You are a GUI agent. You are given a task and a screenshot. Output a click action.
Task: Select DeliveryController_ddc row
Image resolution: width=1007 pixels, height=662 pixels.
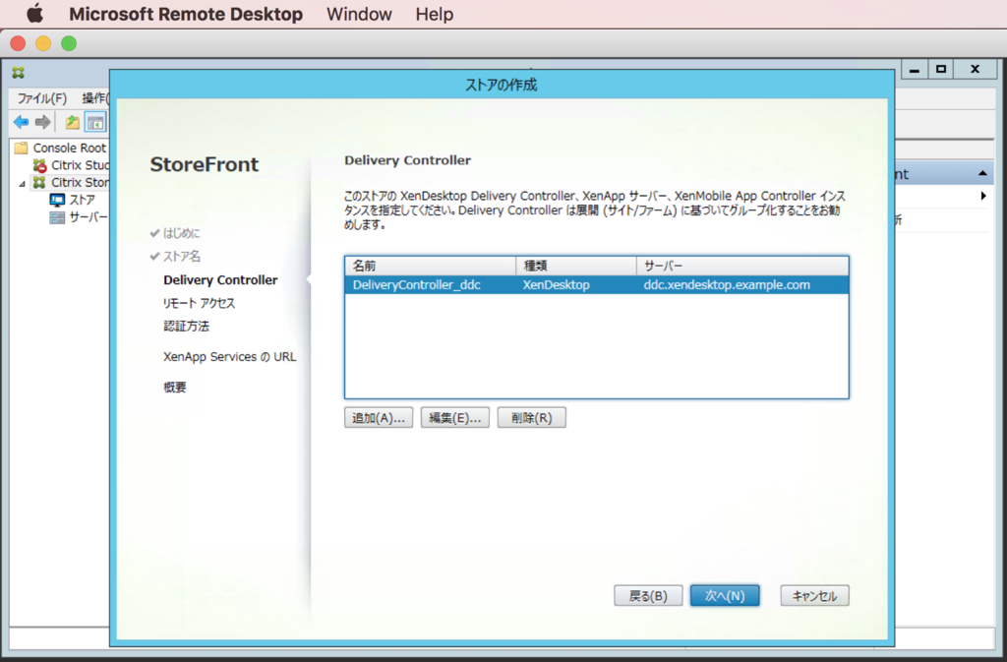coord(597,285)
